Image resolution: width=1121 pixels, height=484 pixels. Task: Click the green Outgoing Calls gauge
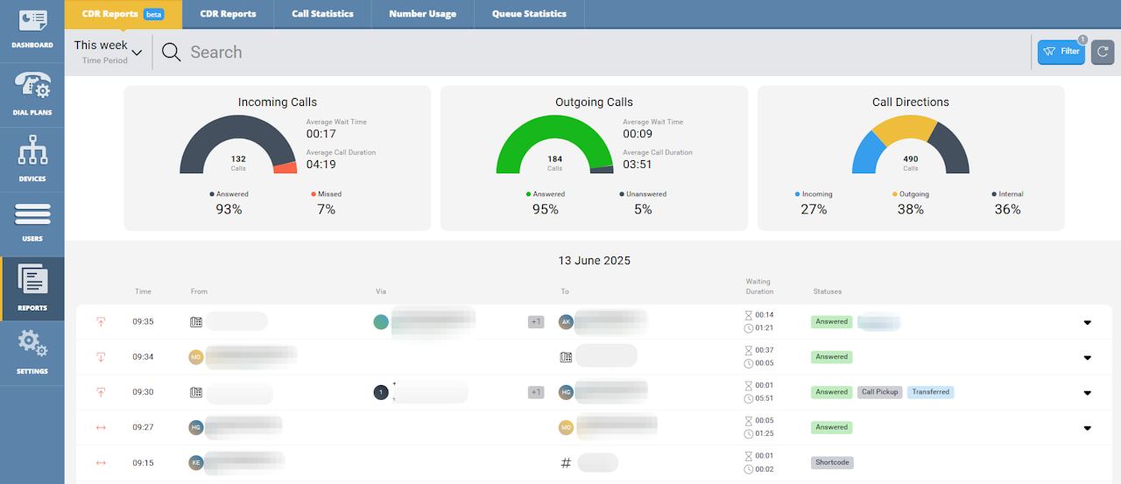[x=554, y=140]
